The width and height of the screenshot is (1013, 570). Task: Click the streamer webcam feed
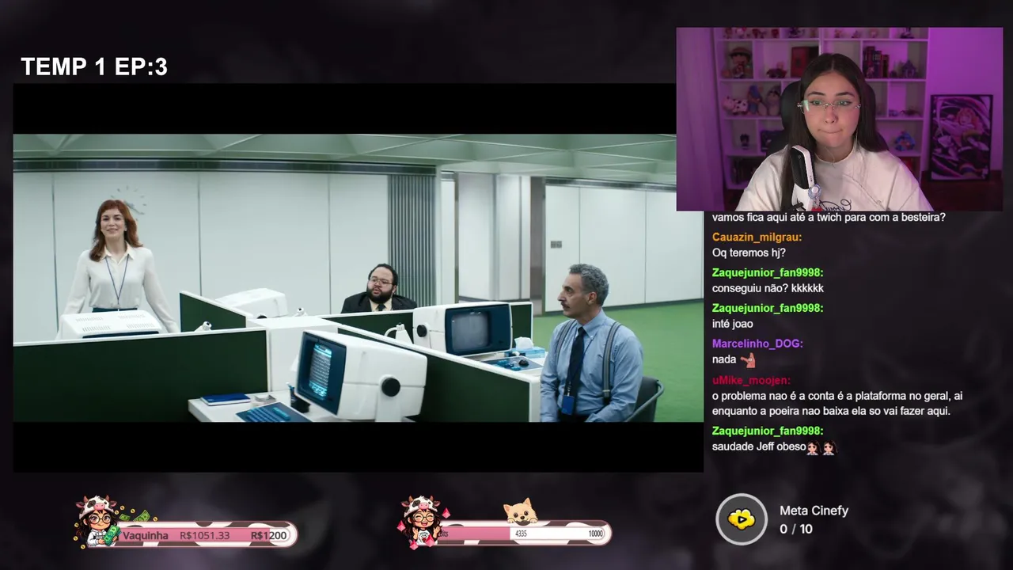[839, 120]
